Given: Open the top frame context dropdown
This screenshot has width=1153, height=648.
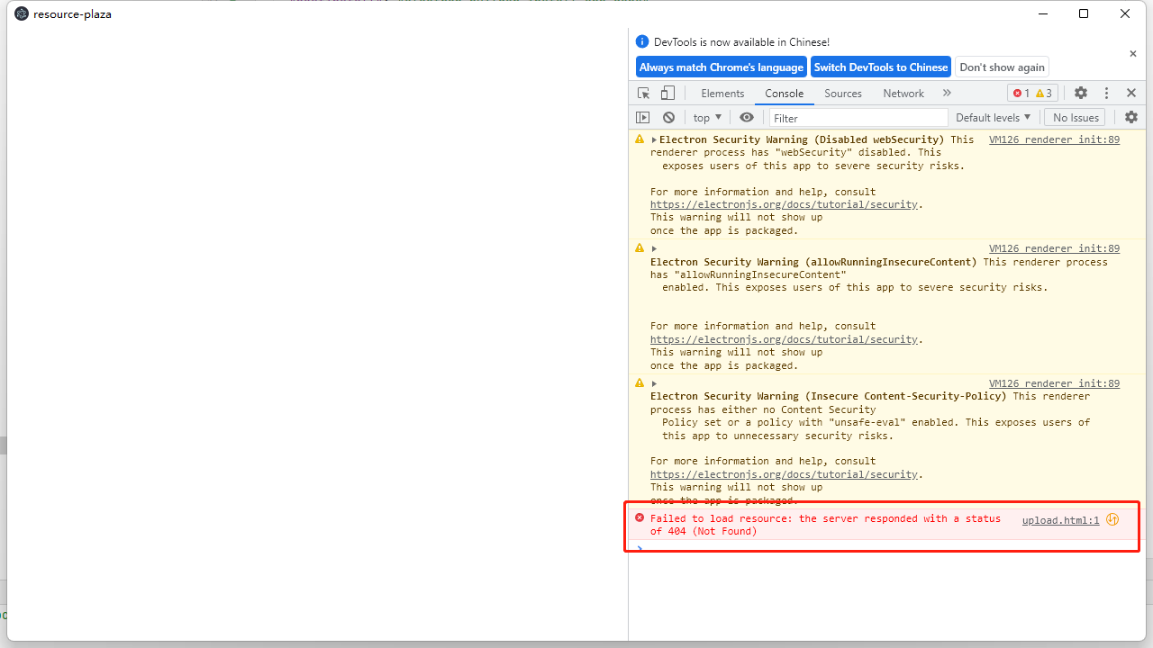Looking at the screenshot, I should (x=707, y=117).
